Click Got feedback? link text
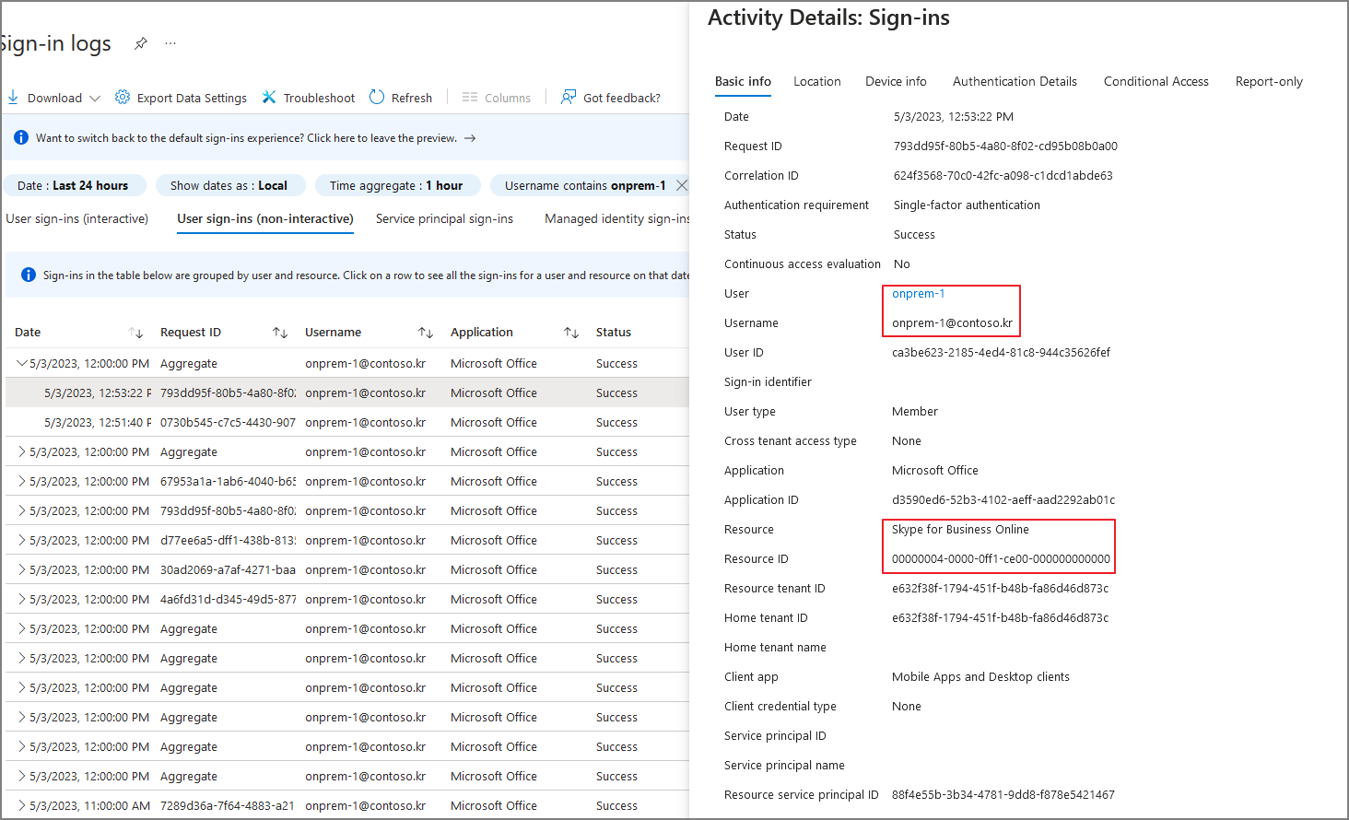 [x=622, y=98]
